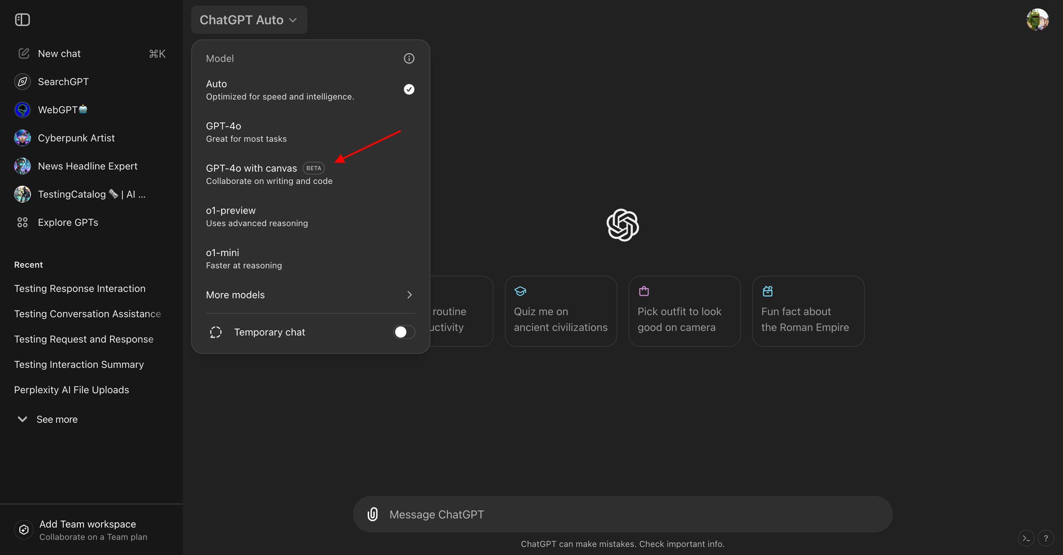The width and height of the screenshot is (1063, 555).
Task: Select the Auto model checkmark
Action: coord(409,89)
